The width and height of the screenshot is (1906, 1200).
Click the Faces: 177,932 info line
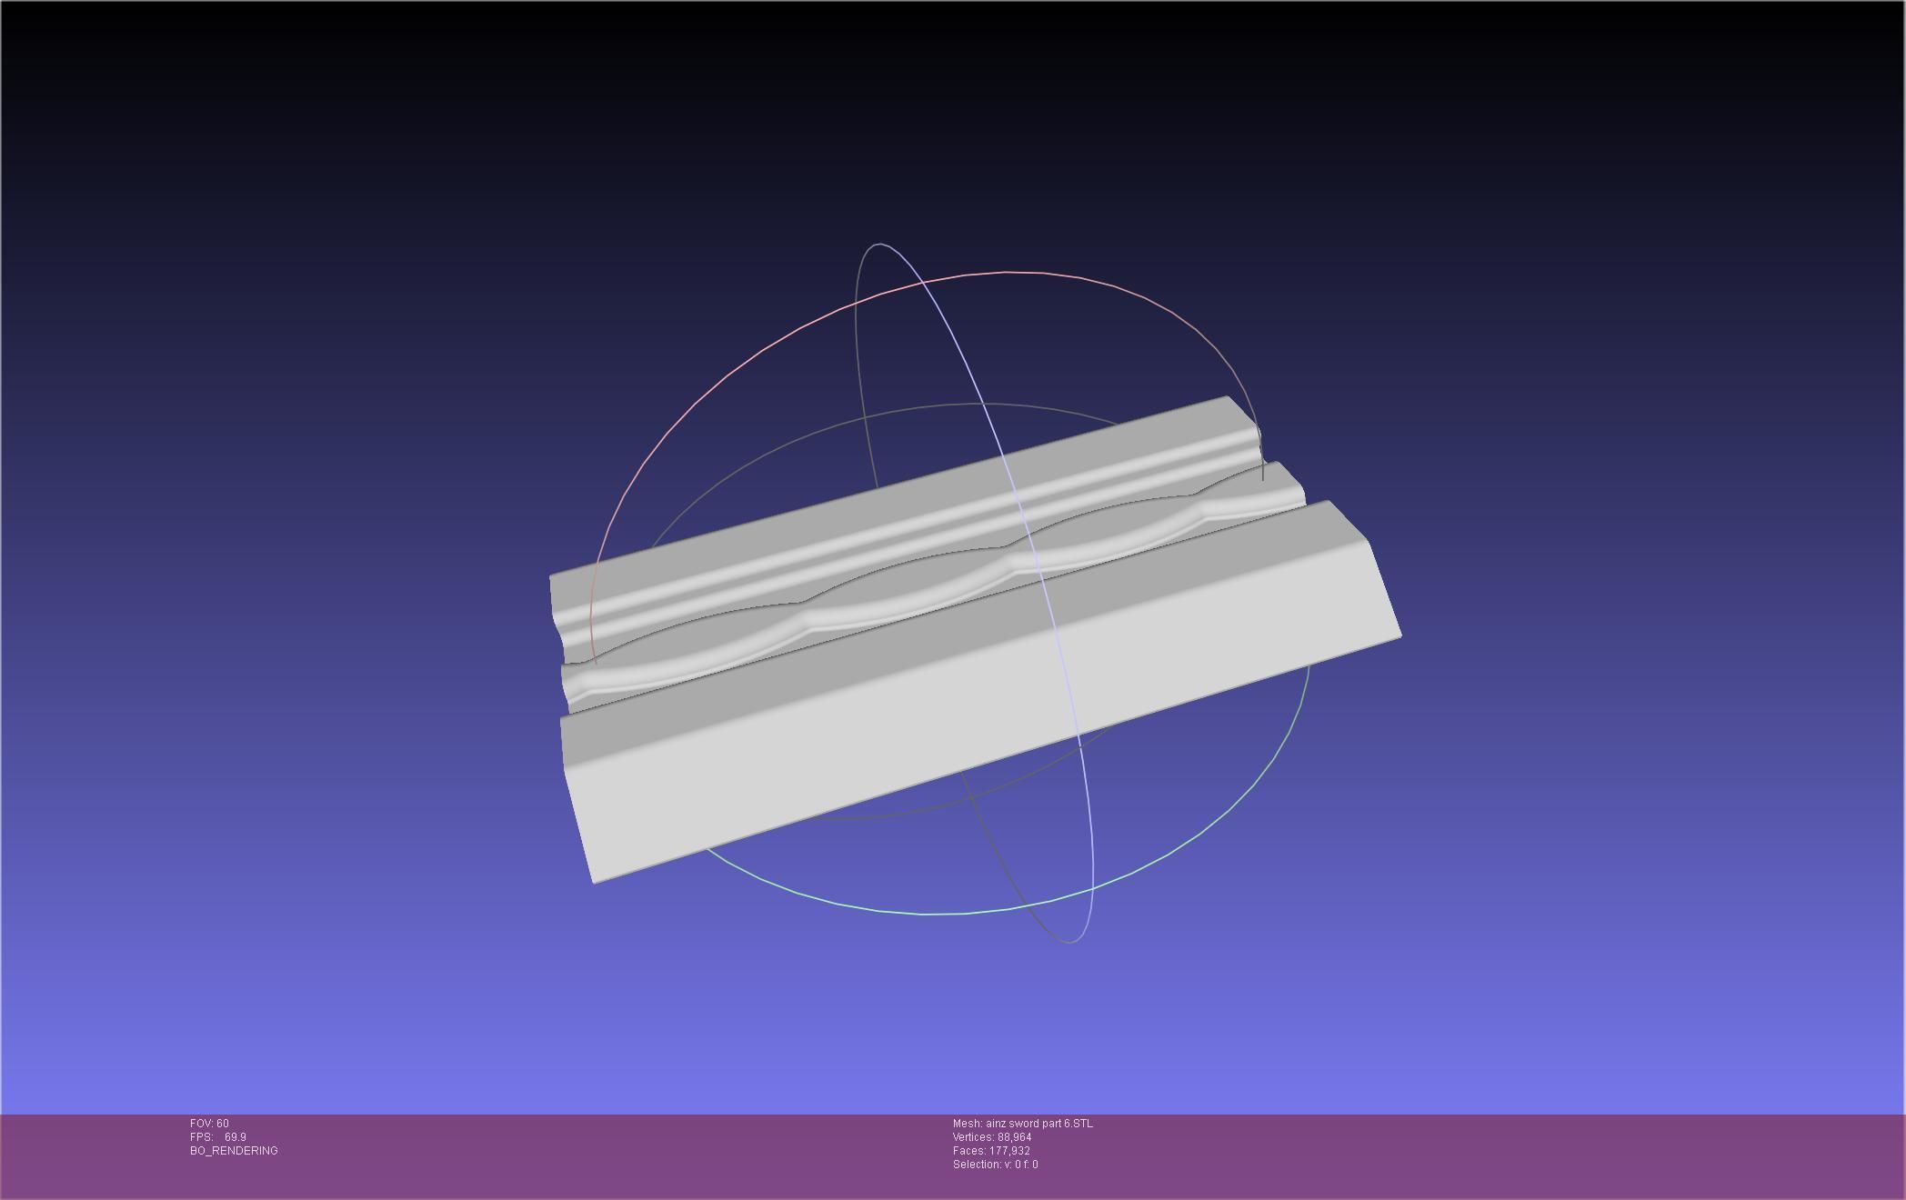coord(991,1151)
